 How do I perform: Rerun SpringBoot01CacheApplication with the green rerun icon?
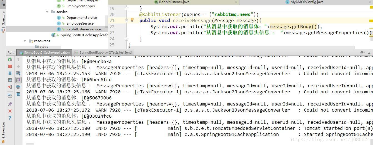pyautogui.click(x=10, y=59)
